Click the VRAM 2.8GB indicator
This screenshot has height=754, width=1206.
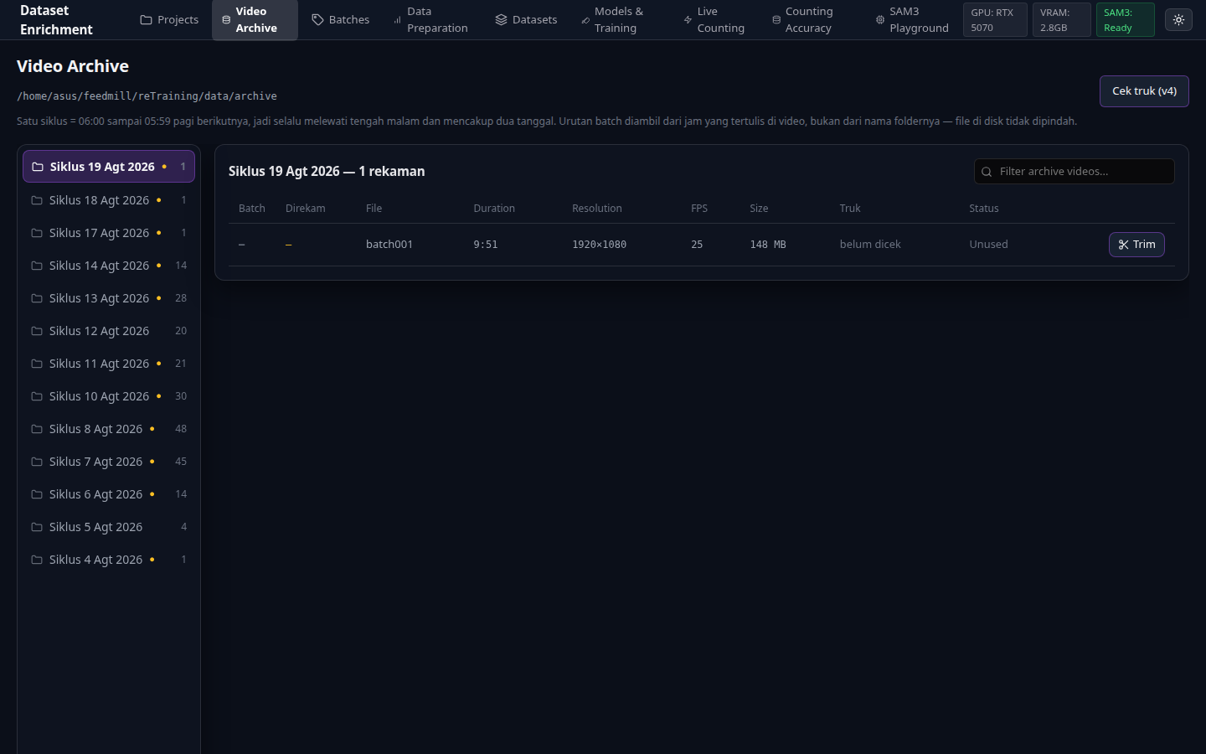[x=1061, y=20]
